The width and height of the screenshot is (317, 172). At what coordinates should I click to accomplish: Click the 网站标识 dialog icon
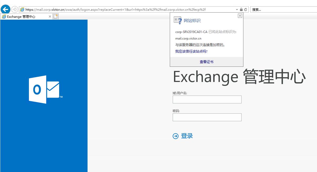pos(176,19)
